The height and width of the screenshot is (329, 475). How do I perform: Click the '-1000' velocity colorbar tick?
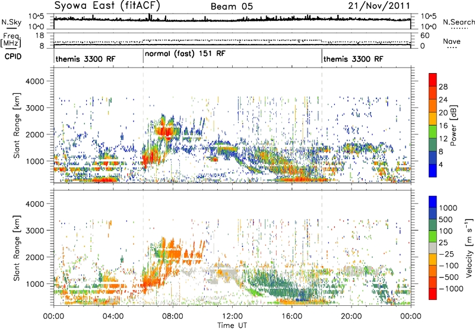[451, 289]
